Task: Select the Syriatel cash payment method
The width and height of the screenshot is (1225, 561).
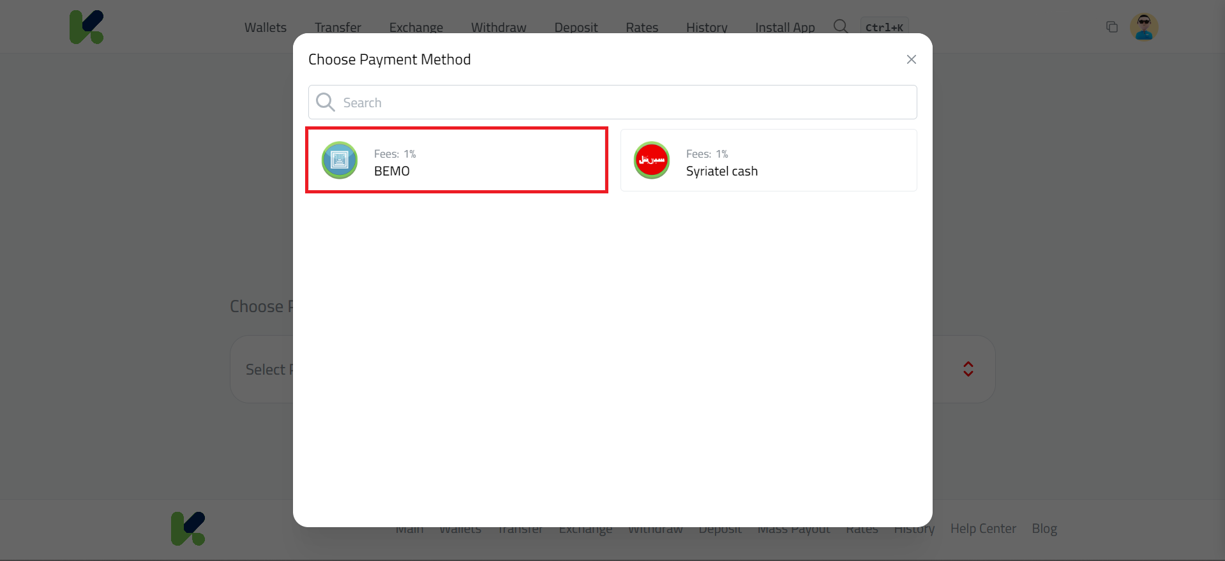Action: pyautogui.click(x=769, y=160)
